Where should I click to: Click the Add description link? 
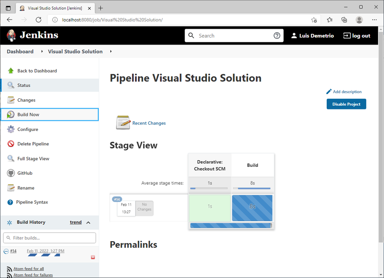[x=347, y=91]
